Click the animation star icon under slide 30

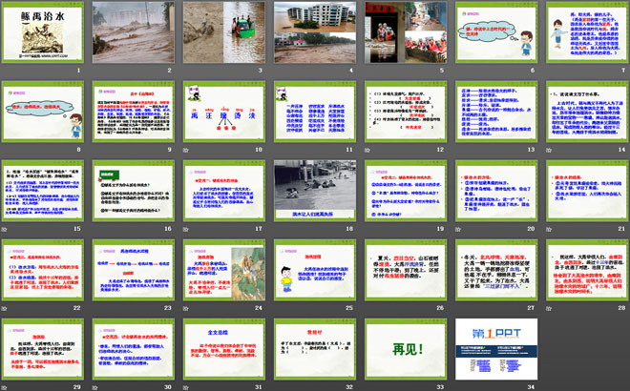94,387
